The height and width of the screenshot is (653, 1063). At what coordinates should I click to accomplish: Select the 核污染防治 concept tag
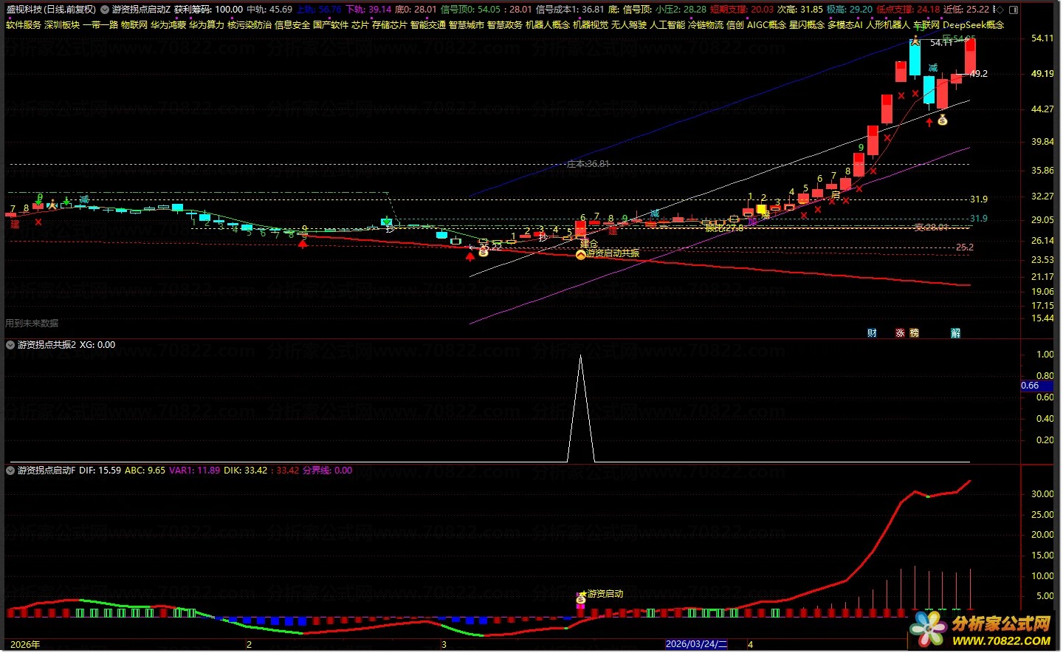click(250, 24)
